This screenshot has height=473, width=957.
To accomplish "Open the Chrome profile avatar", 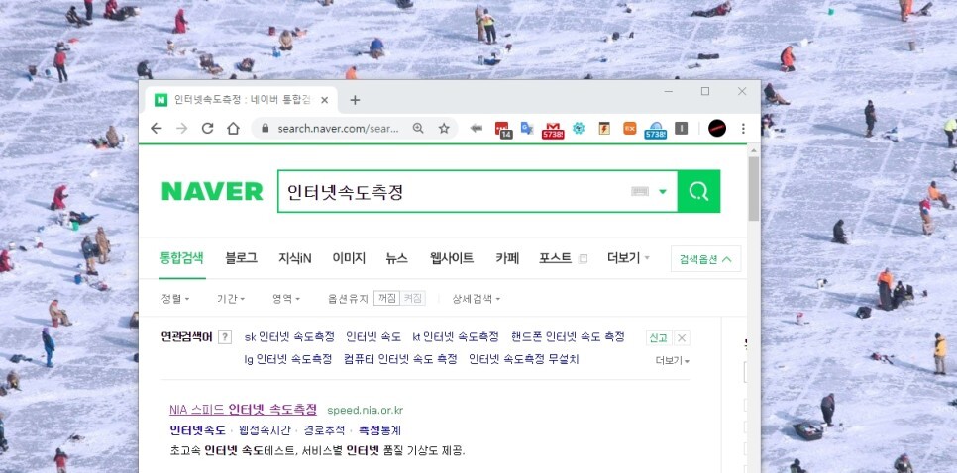I will click(717, 128).
